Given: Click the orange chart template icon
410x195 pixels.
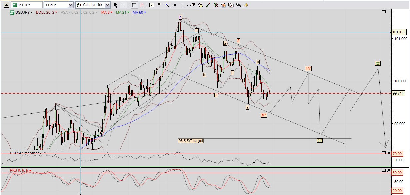Looking at the screenshot, I should coord(224,5).
